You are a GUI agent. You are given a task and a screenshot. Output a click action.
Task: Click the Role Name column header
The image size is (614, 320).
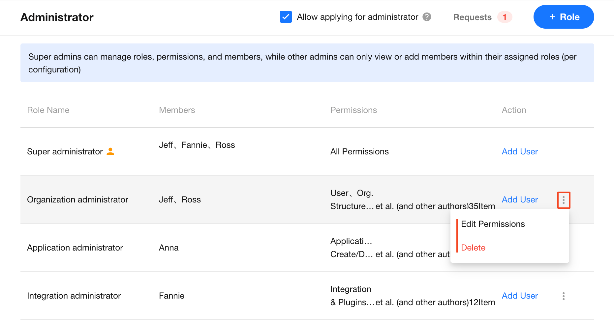tap(48, 110)
